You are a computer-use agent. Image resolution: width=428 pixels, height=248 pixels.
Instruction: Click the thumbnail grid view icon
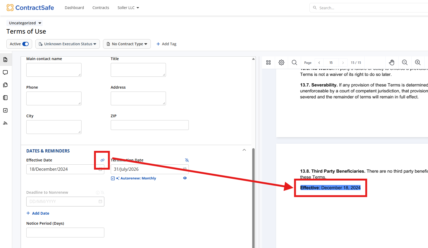(x=268, y=62)
